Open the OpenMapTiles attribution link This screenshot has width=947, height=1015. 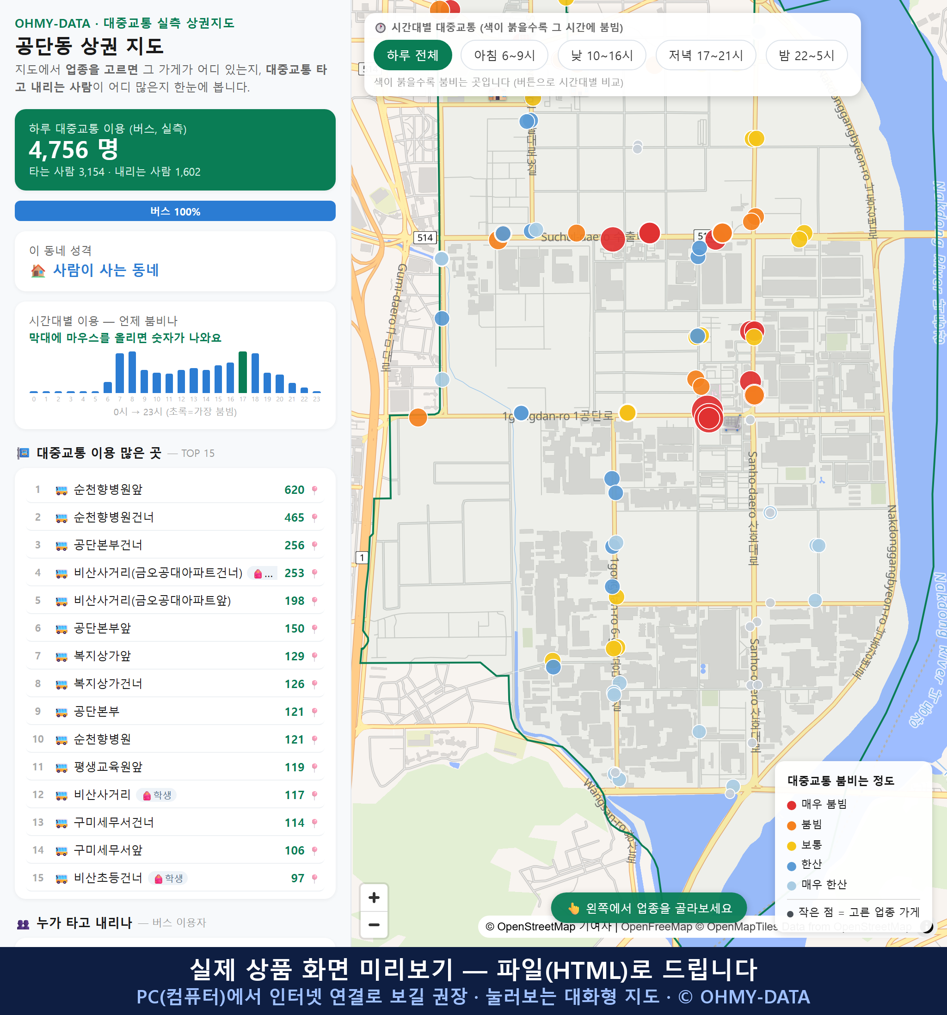[736, 926]
